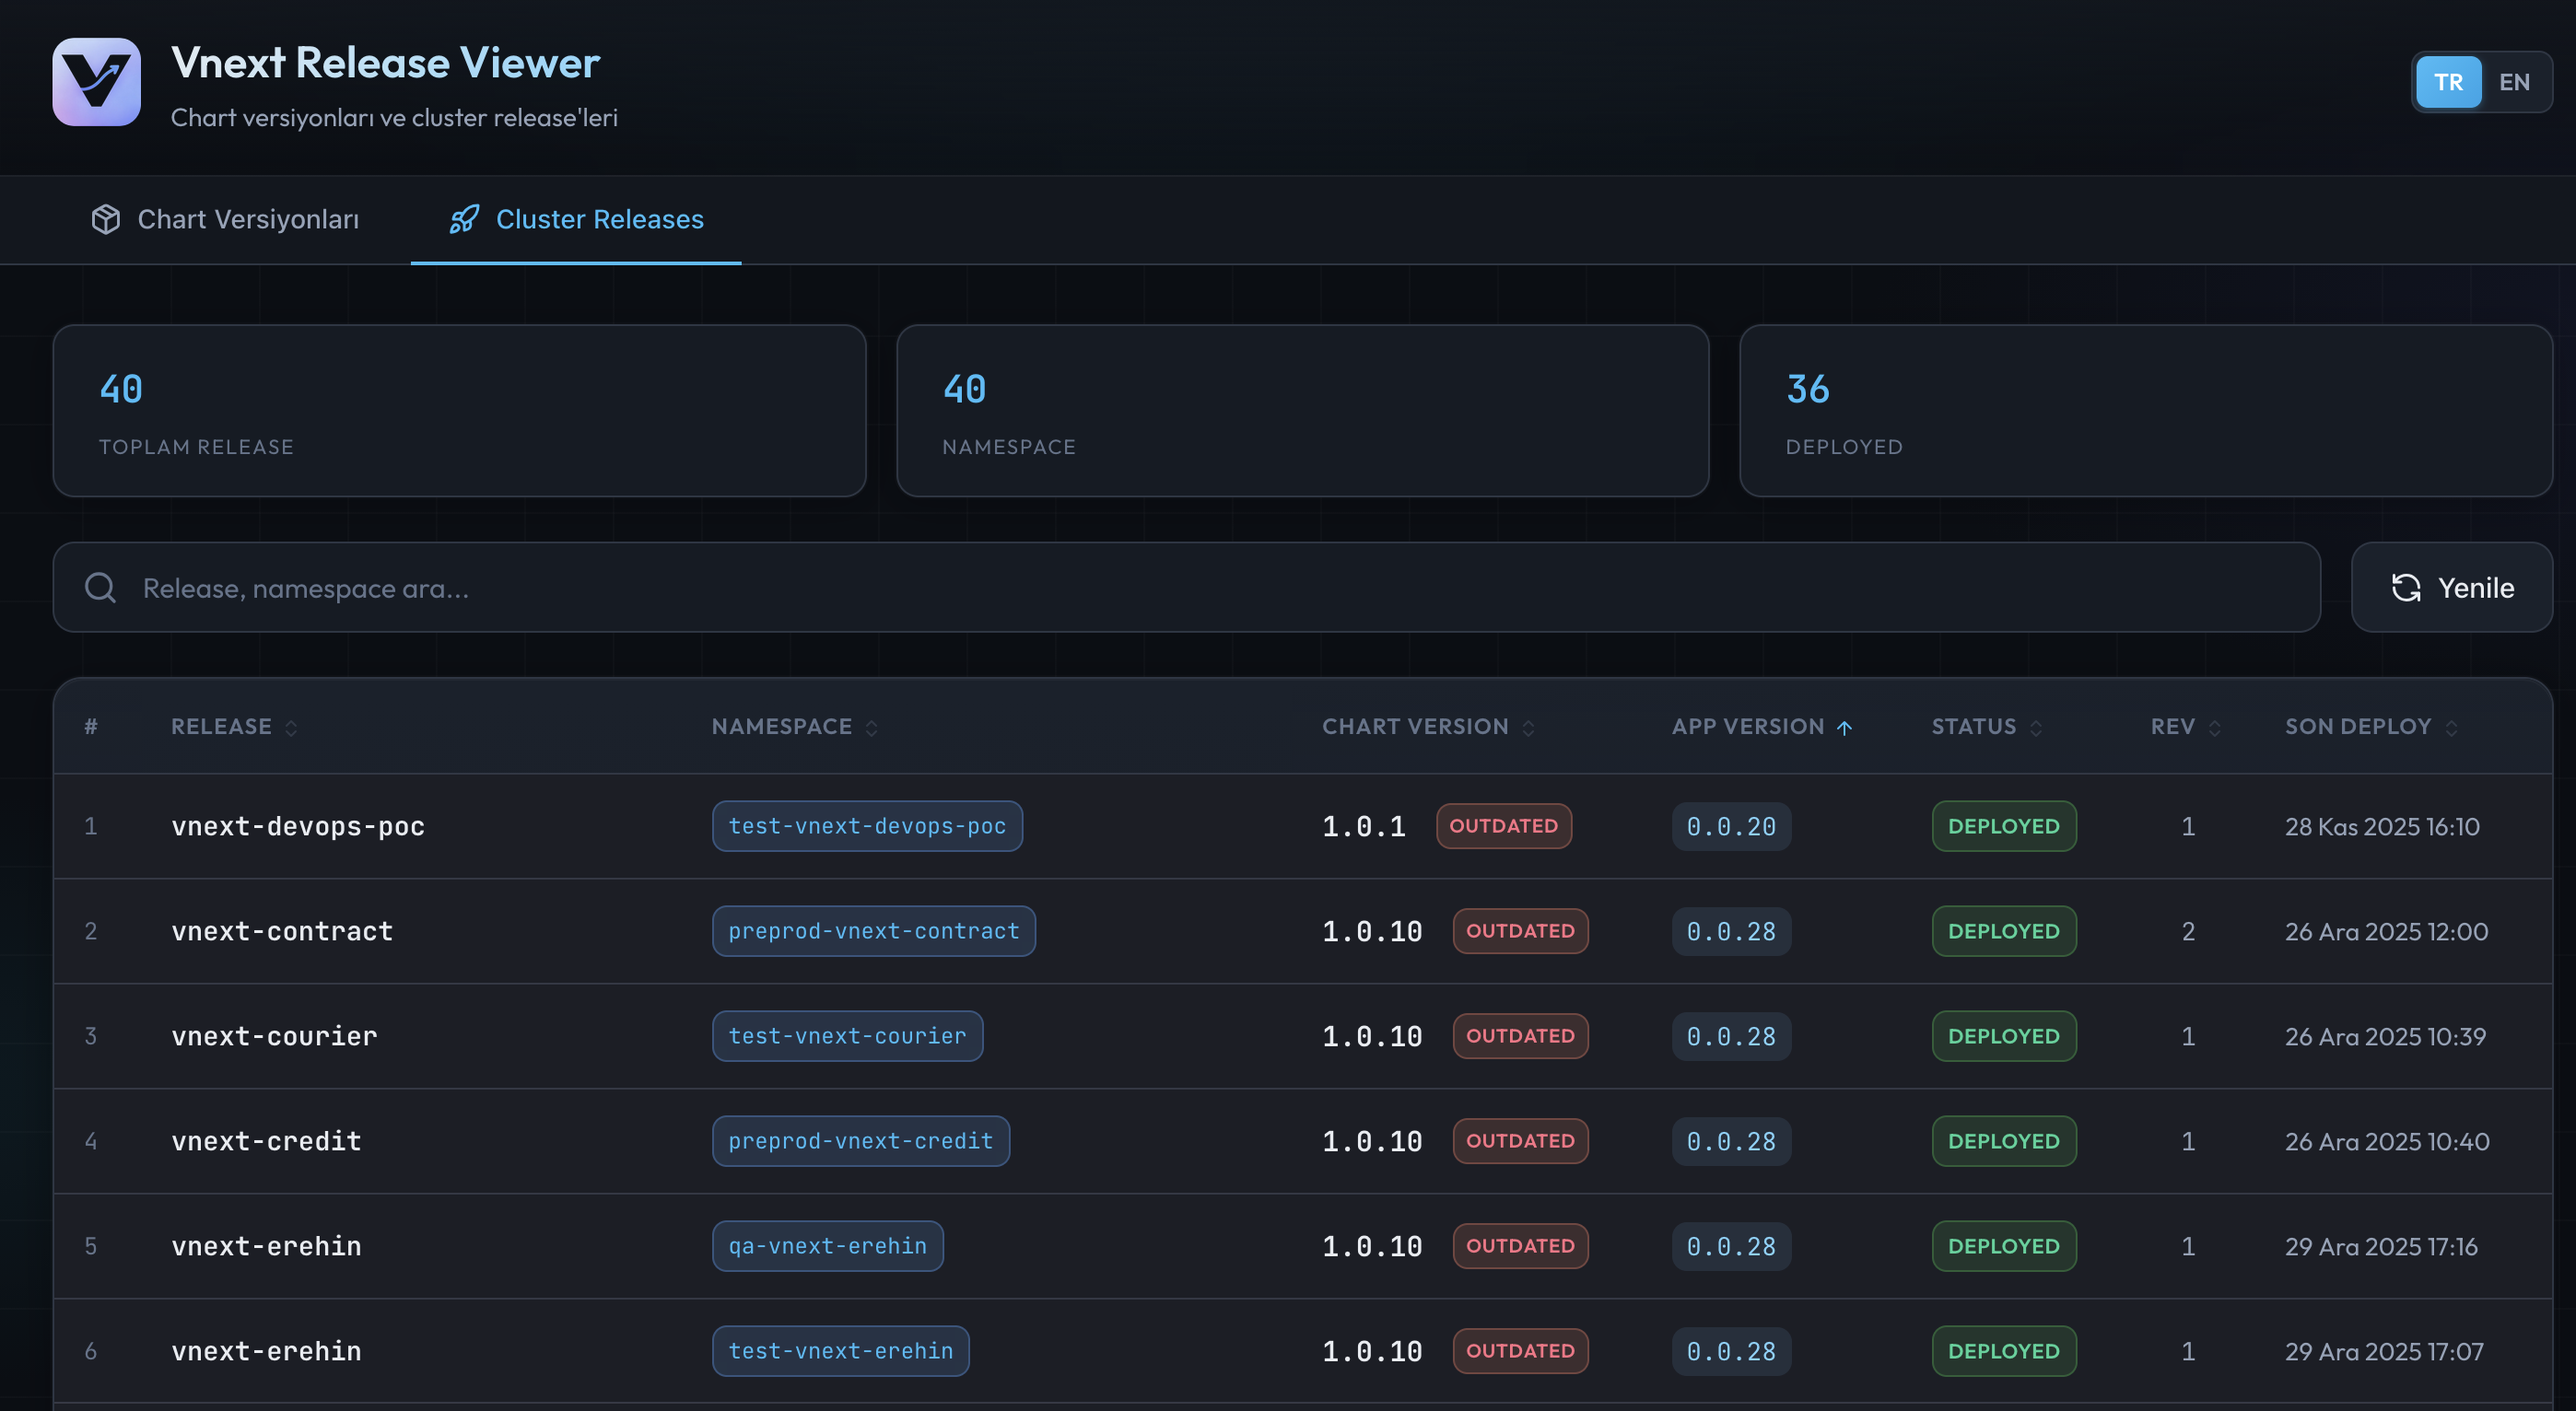Focus the Release, namespace search field
This screenshot has width=2576, height=1411.
1186,587
